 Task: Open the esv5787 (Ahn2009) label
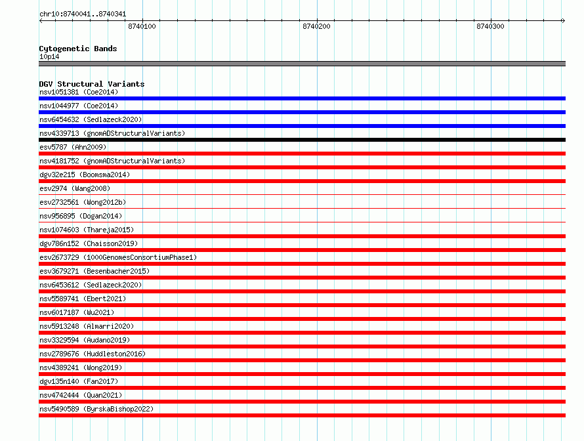[x=73, y=147]
